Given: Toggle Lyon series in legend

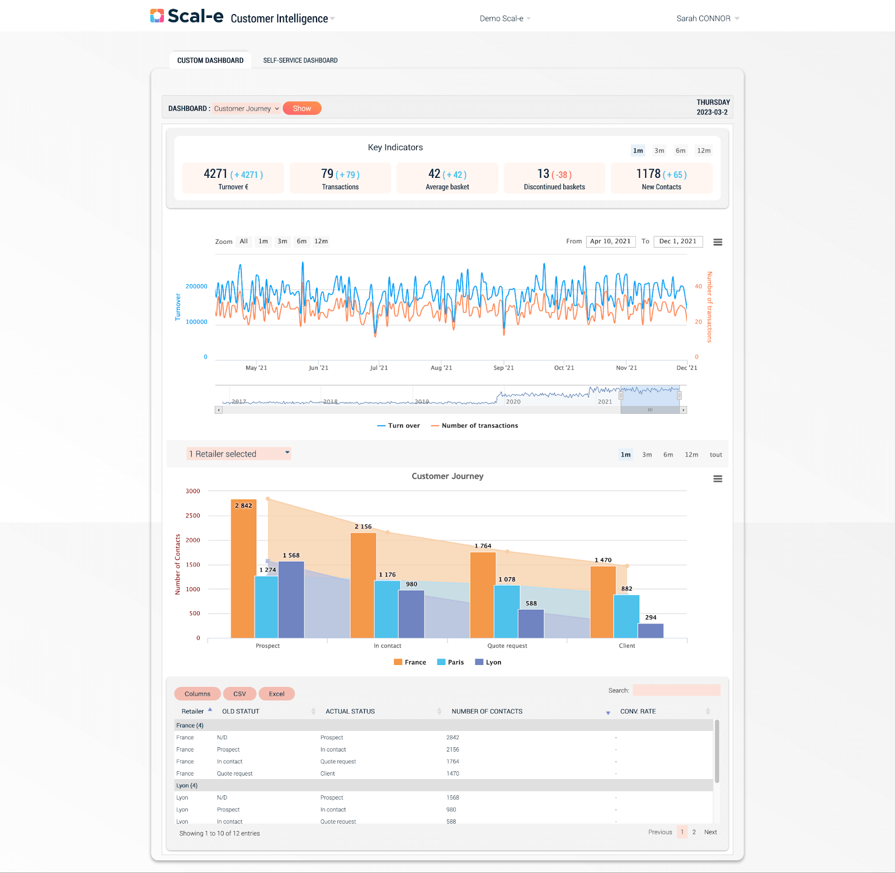Looking at the screenshot, I should pos(488,662).
